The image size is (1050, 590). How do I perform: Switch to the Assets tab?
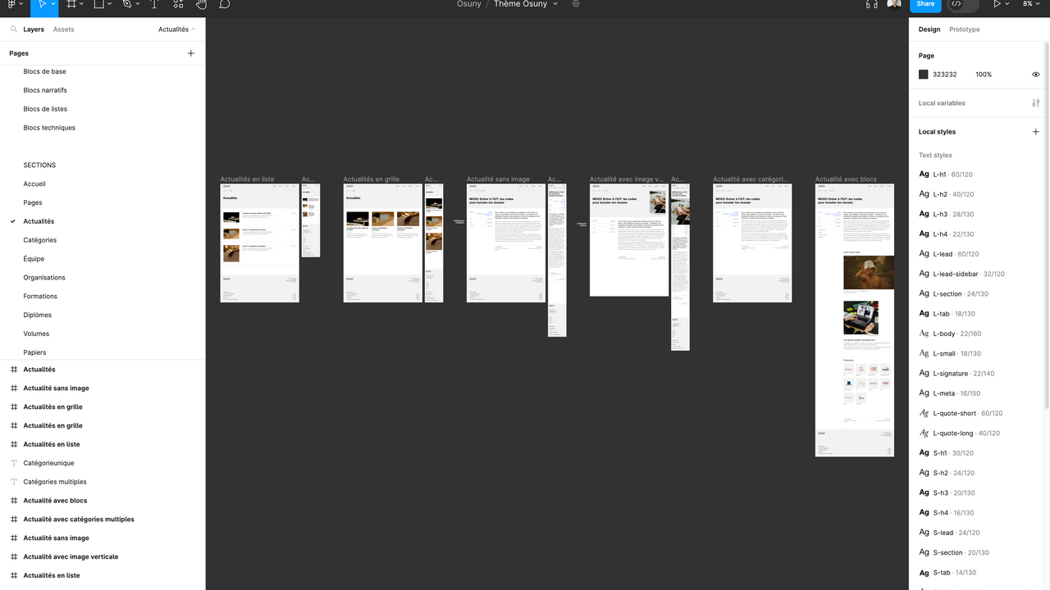coord(63,29)
